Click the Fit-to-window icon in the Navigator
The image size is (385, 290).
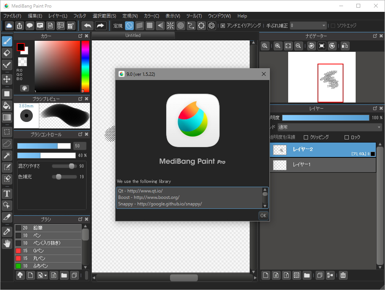(x=288, y=46)
